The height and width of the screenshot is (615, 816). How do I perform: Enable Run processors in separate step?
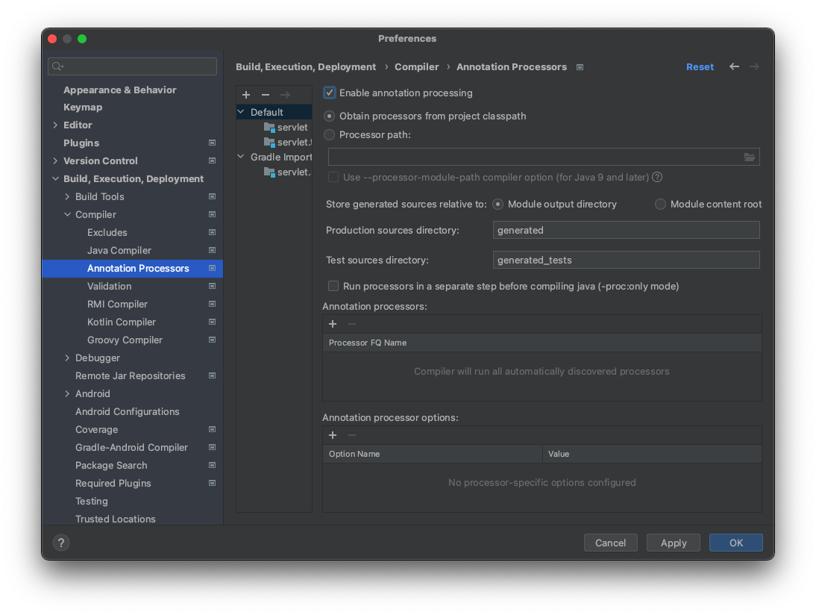click(x=333, y=286)
